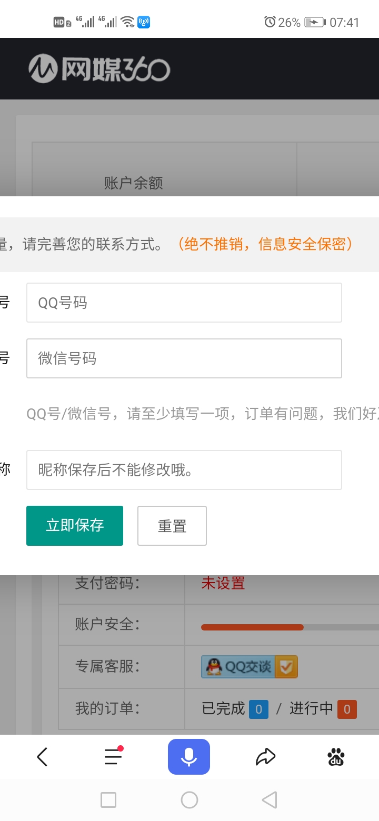Click the red 未设置 payment password link

pyautogui.click(x=223, y=583)
